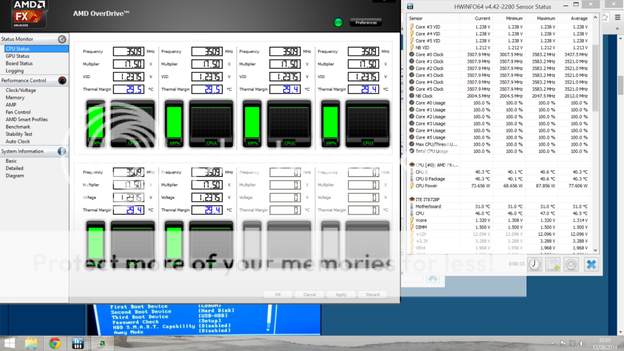Click the HWiNFO taskbar icon
624x351 pixels.
tap(77, 344)
